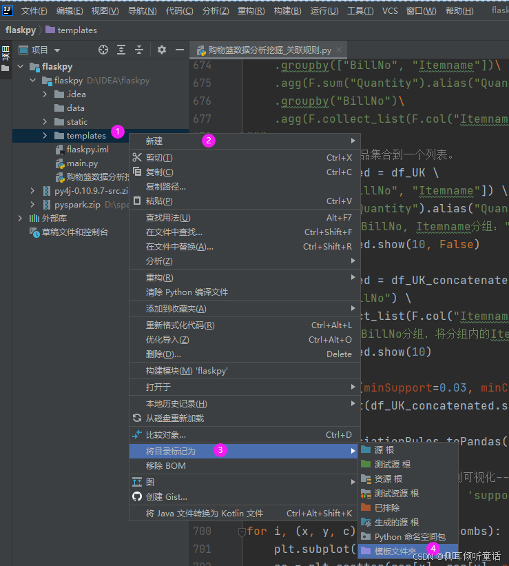The width and height of the screenshot is (509, 566).
Task: Select main.py in project tree
Action: pyautogui.click(x=82, y=163)
